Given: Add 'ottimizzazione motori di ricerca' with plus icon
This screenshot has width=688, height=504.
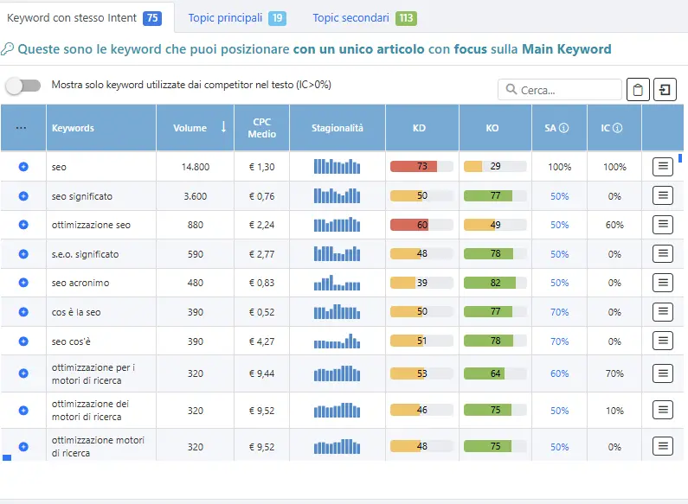Looking at the screenshot, I should [x=23, y=447].
